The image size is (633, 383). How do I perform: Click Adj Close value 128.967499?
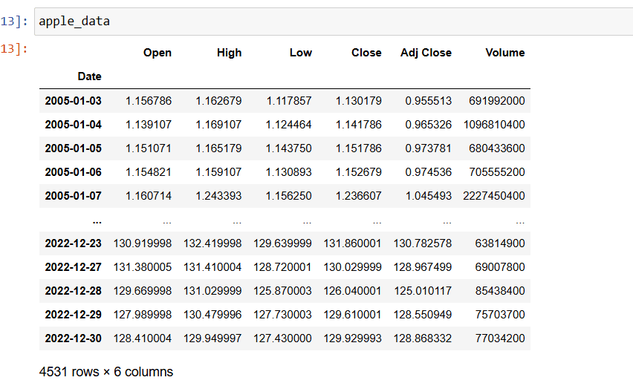423,267
